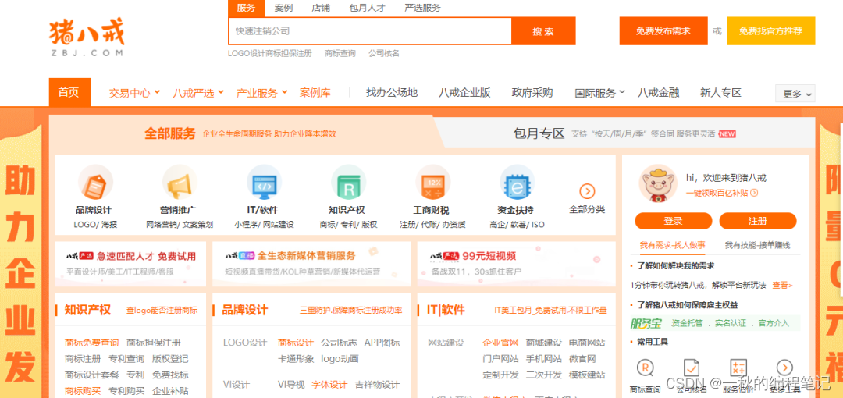The width and height of the screenshot is (843, 398).
Task: Open the 99元短视频 banner
Action: [516, 264]
